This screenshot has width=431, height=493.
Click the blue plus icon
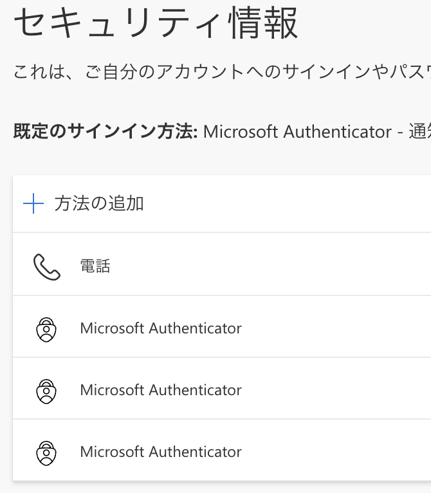click(33, 205)
